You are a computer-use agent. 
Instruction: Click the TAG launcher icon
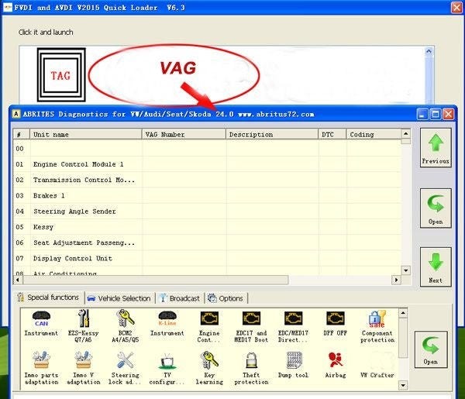tap(61, 75)
